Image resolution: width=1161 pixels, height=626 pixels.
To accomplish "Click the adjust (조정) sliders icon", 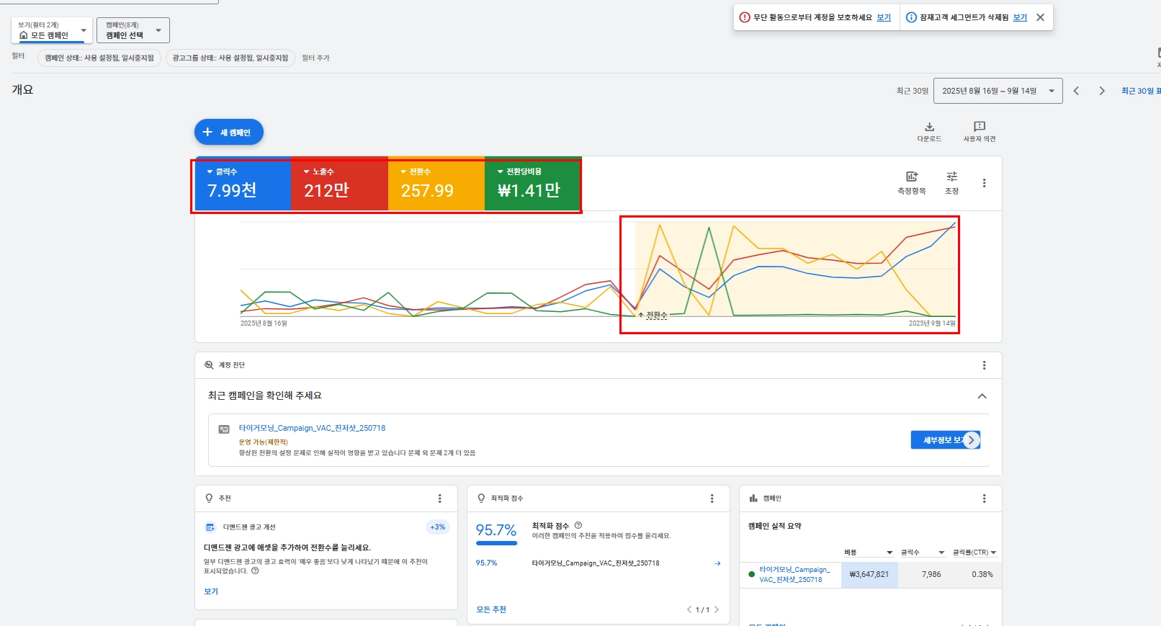I will 951,177.
